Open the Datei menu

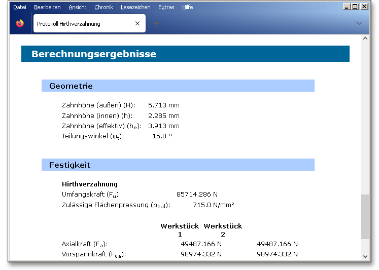(20, 7)
